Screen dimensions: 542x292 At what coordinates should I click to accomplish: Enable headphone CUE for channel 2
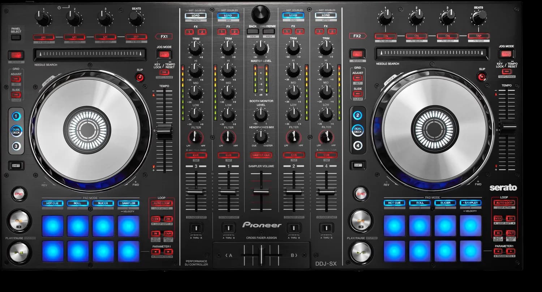point(293,155)
